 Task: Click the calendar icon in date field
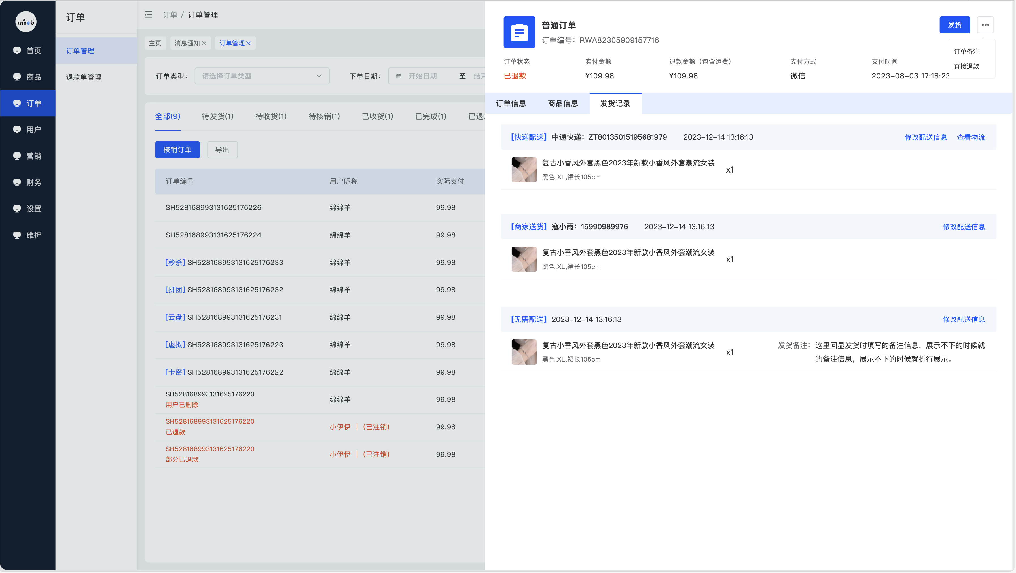(399, 76)
